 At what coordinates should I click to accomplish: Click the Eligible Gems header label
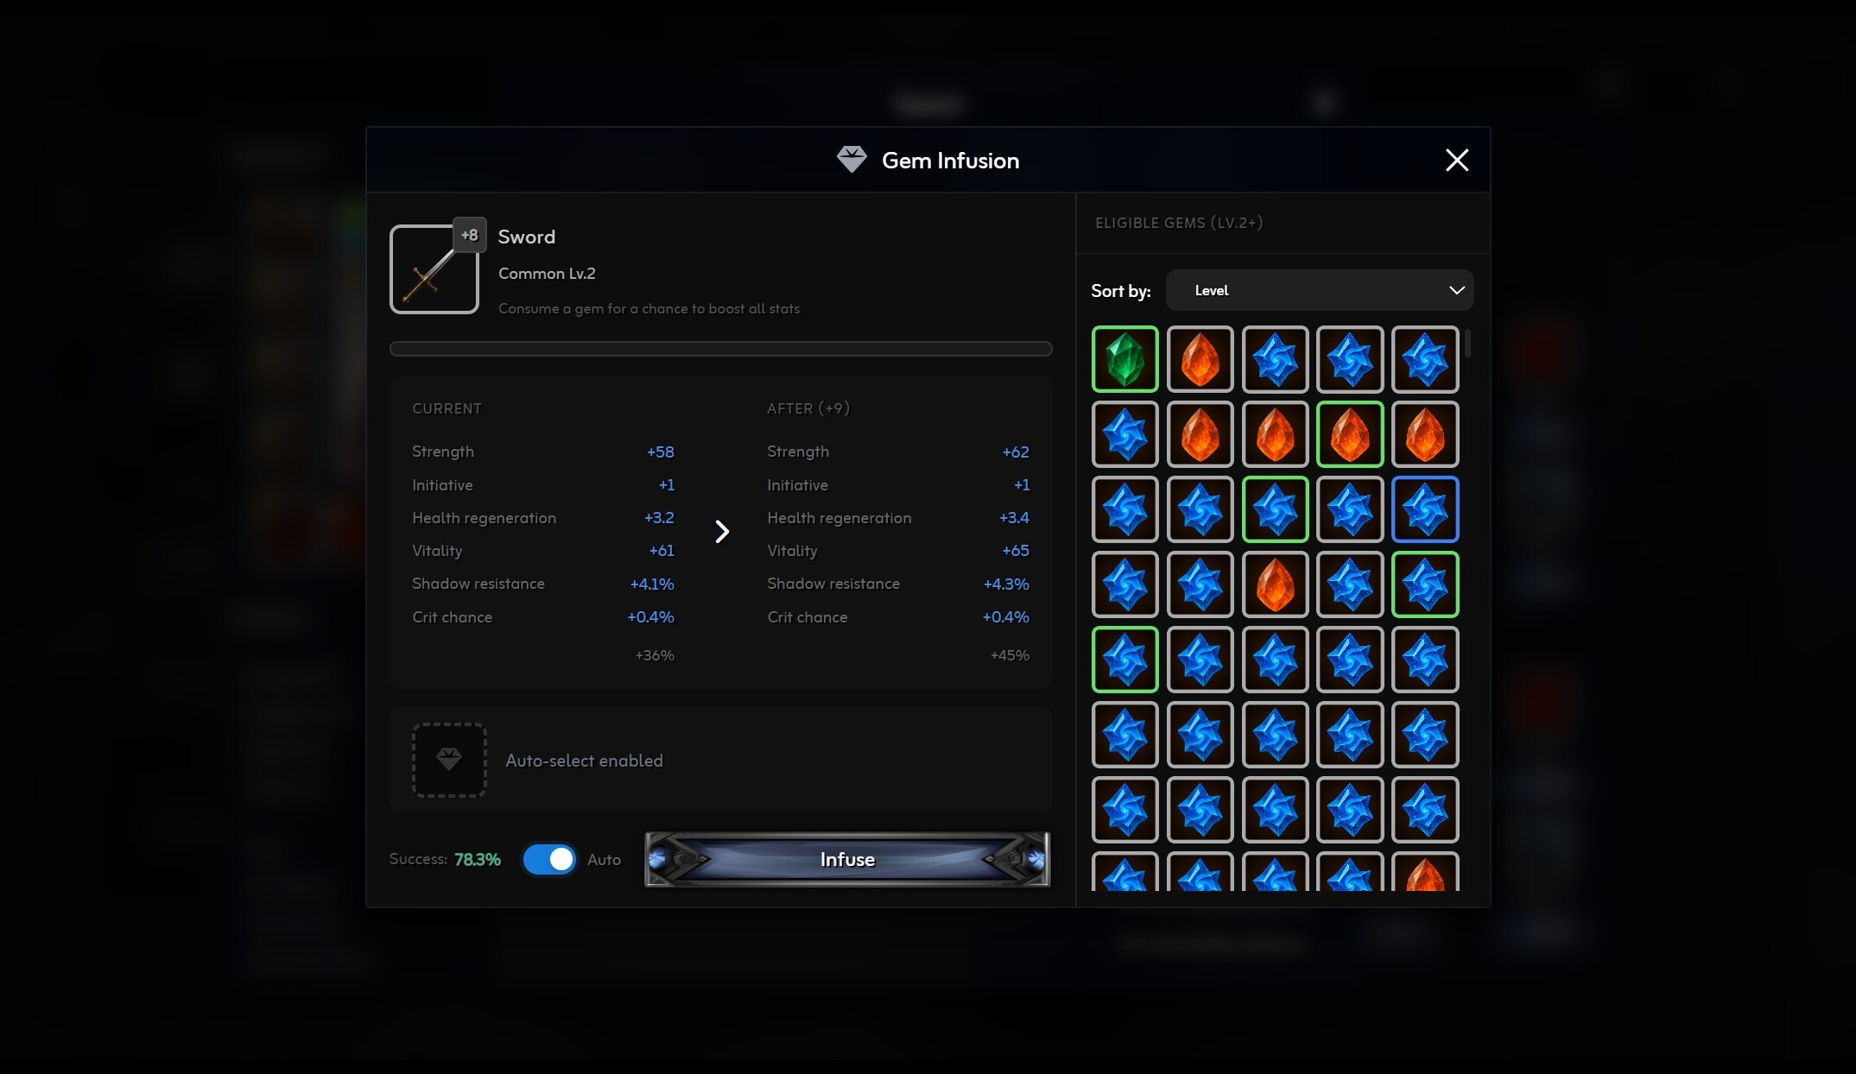(1179, 222)
